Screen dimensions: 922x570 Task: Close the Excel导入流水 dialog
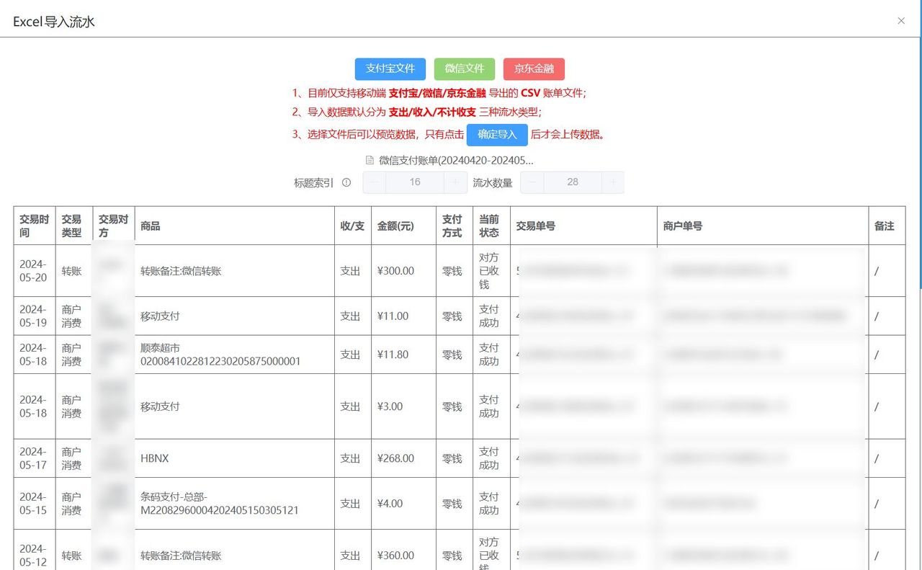(x=901, y=21)
